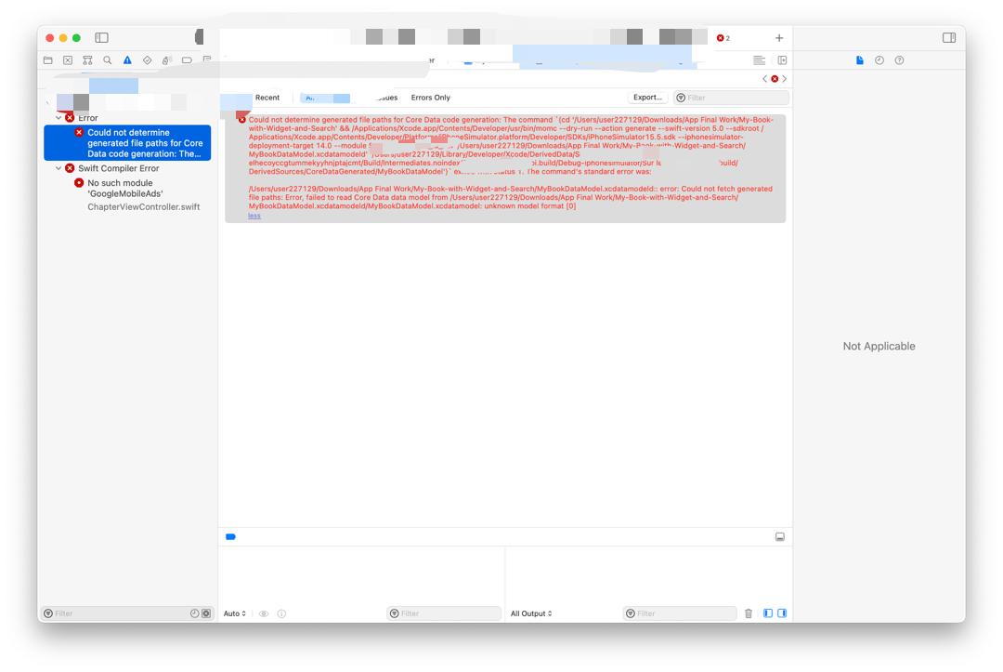Focus the variables view Filter field
1003x672 pixels.
click(444, 613)
